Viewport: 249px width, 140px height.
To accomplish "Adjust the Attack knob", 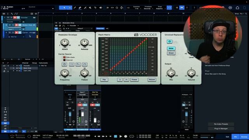I will (x=65, y=43).
